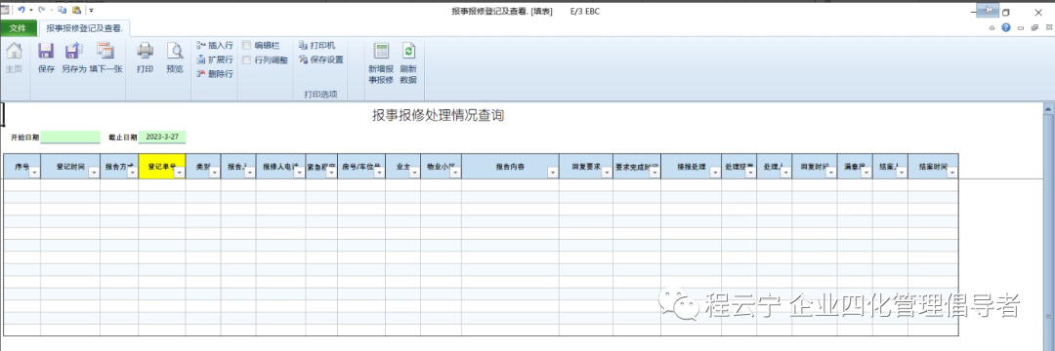Open the 报修人电话 column filter dropdown

tap(299, 173)
